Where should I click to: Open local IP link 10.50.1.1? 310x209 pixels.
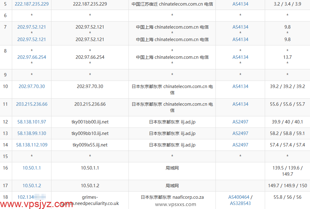pos(31,168)
